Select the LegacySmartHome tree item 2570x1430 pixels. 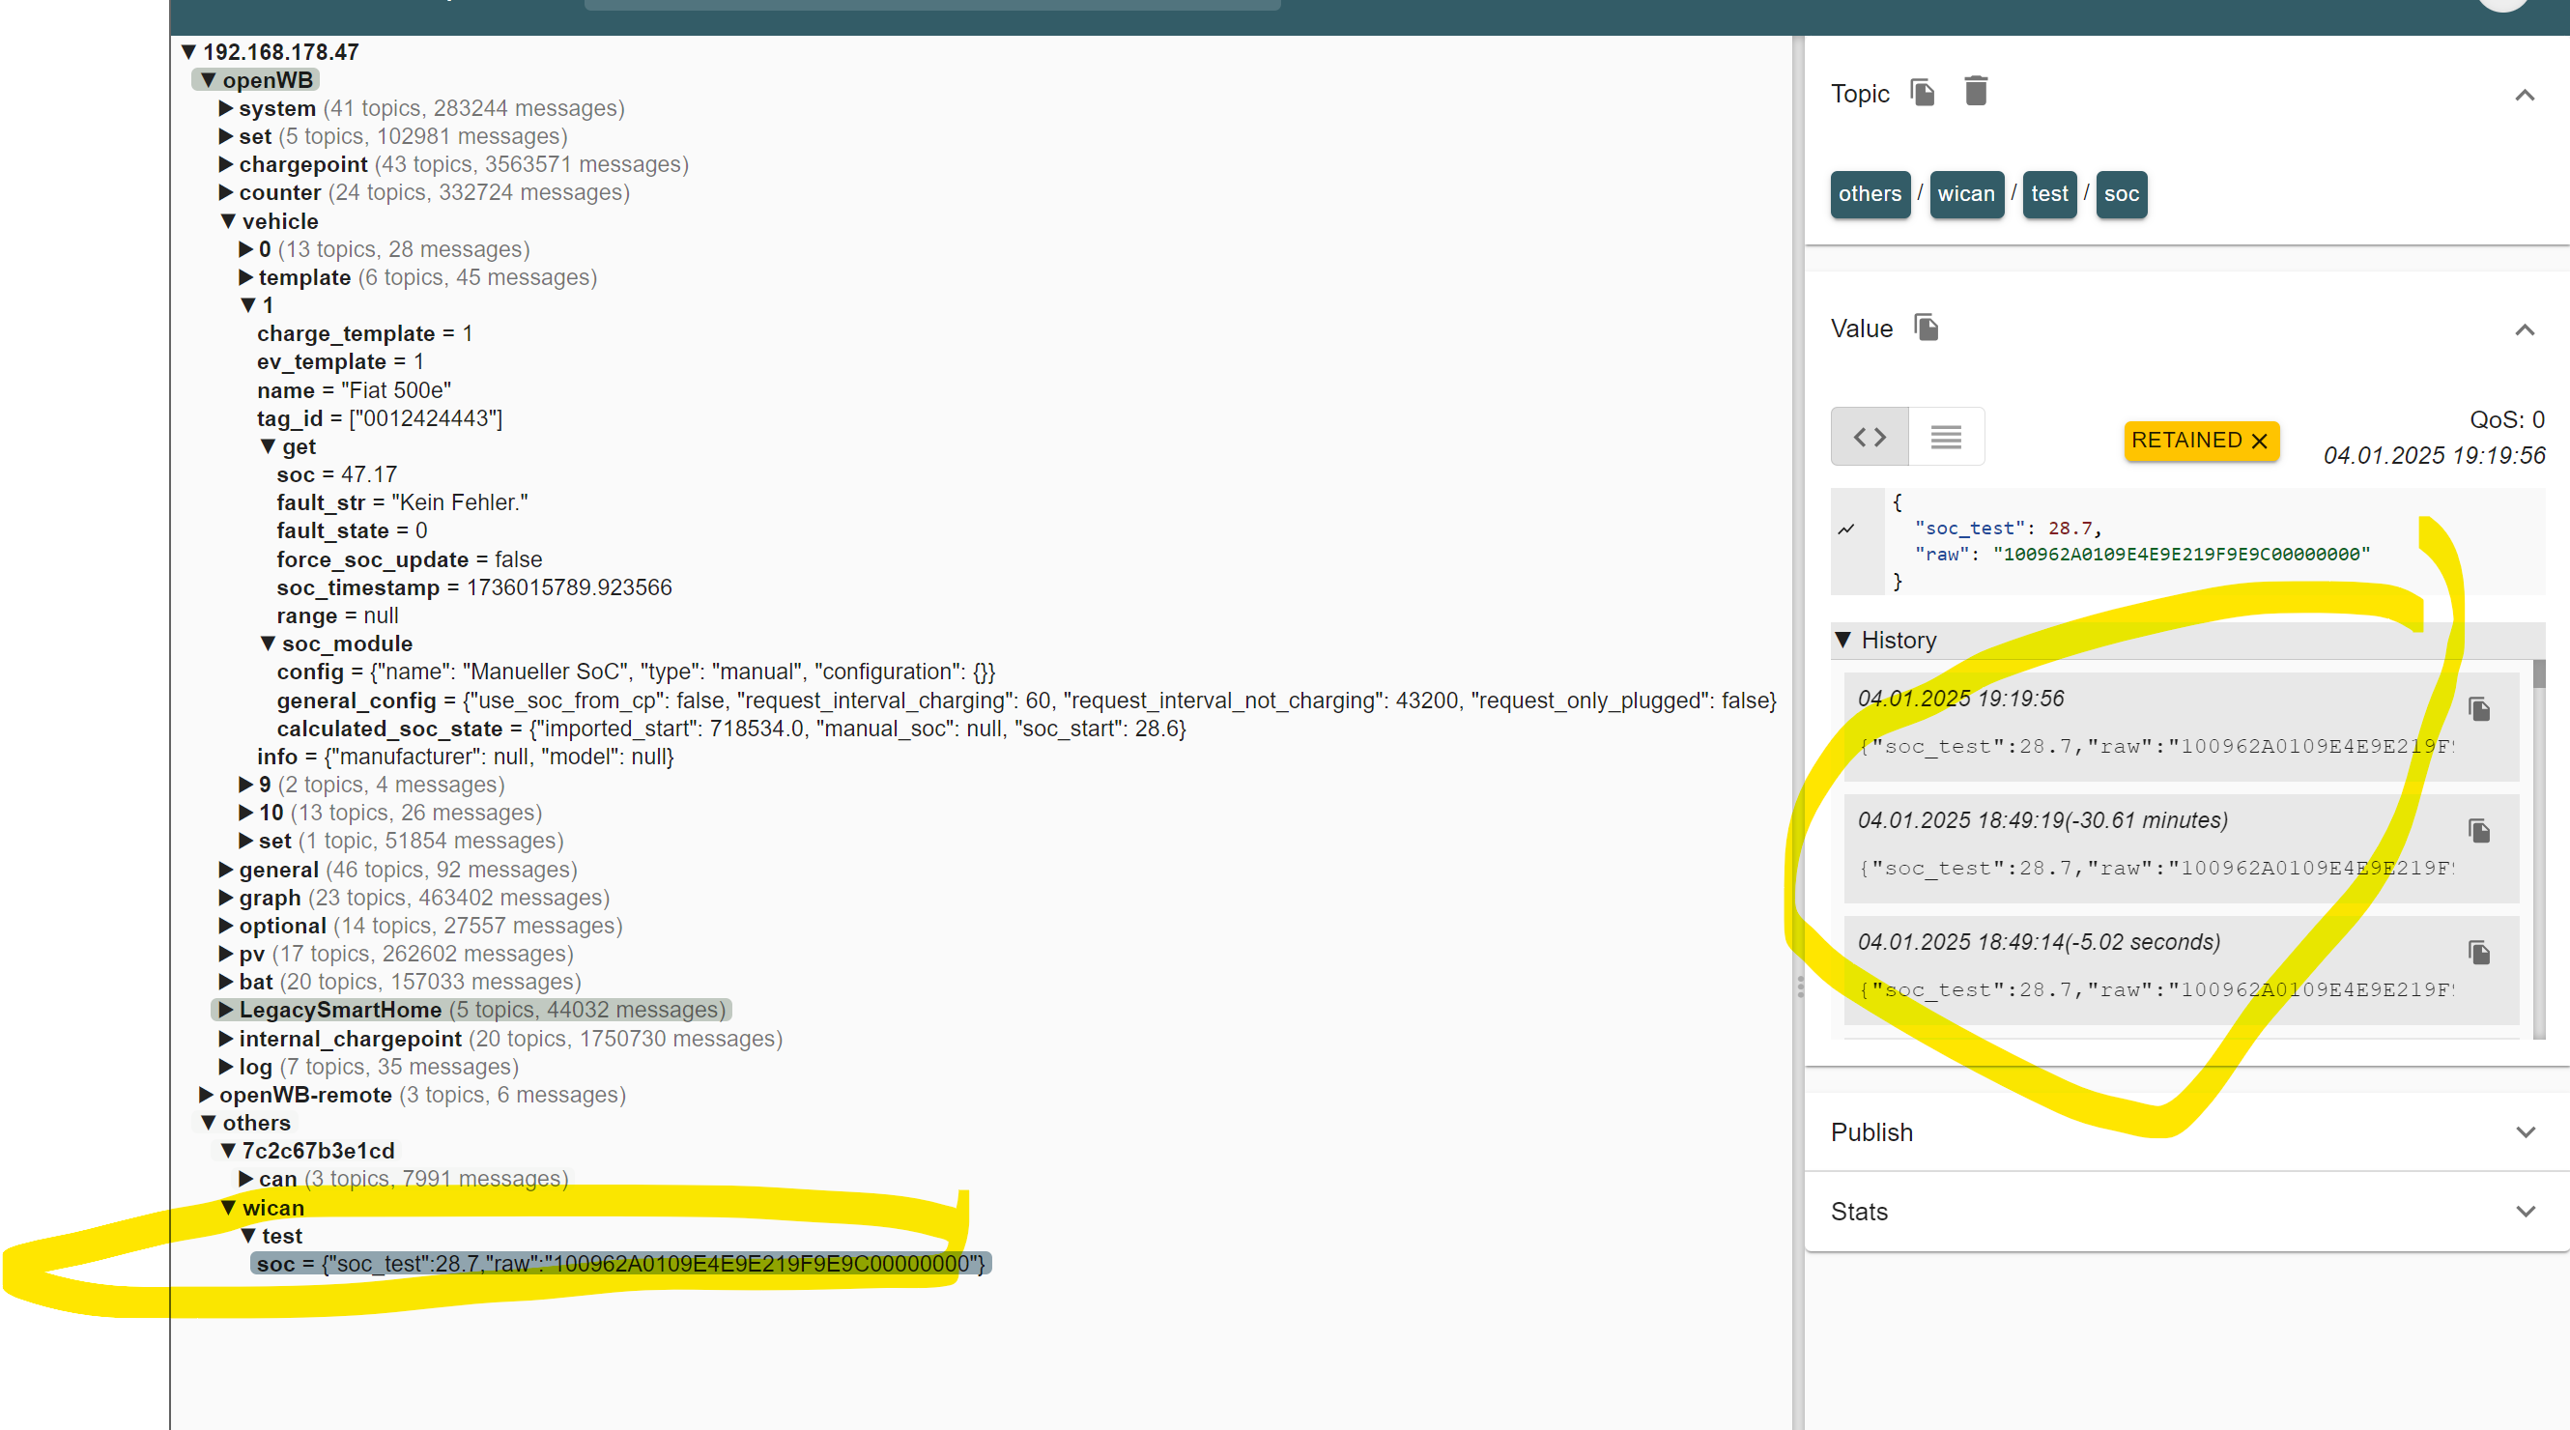pyautogui.click(x=339, y=1010)
